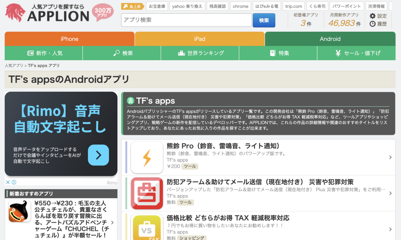
Task: Click TF's apps developer name under 熊鈴 Pro
Action: pos(177,160)
